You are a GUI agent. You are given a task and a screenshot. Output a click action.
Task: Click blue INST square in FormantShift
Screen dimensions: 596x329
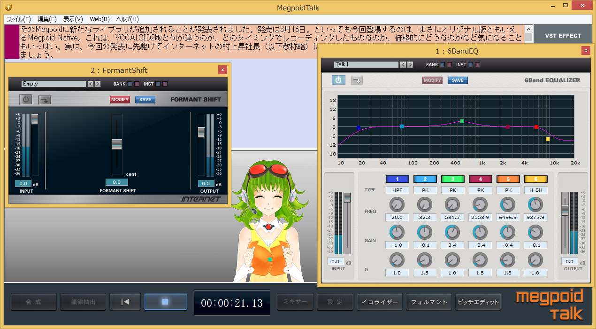point(158,84)
